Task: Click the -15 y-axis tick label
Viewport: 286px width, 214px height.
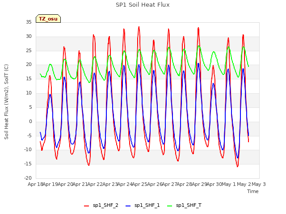Action: [28, 164]
